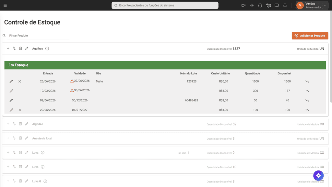Edit the lot entered 26/06/2026
The width and height of the screenshot is (332, 187).
(11, 81)
